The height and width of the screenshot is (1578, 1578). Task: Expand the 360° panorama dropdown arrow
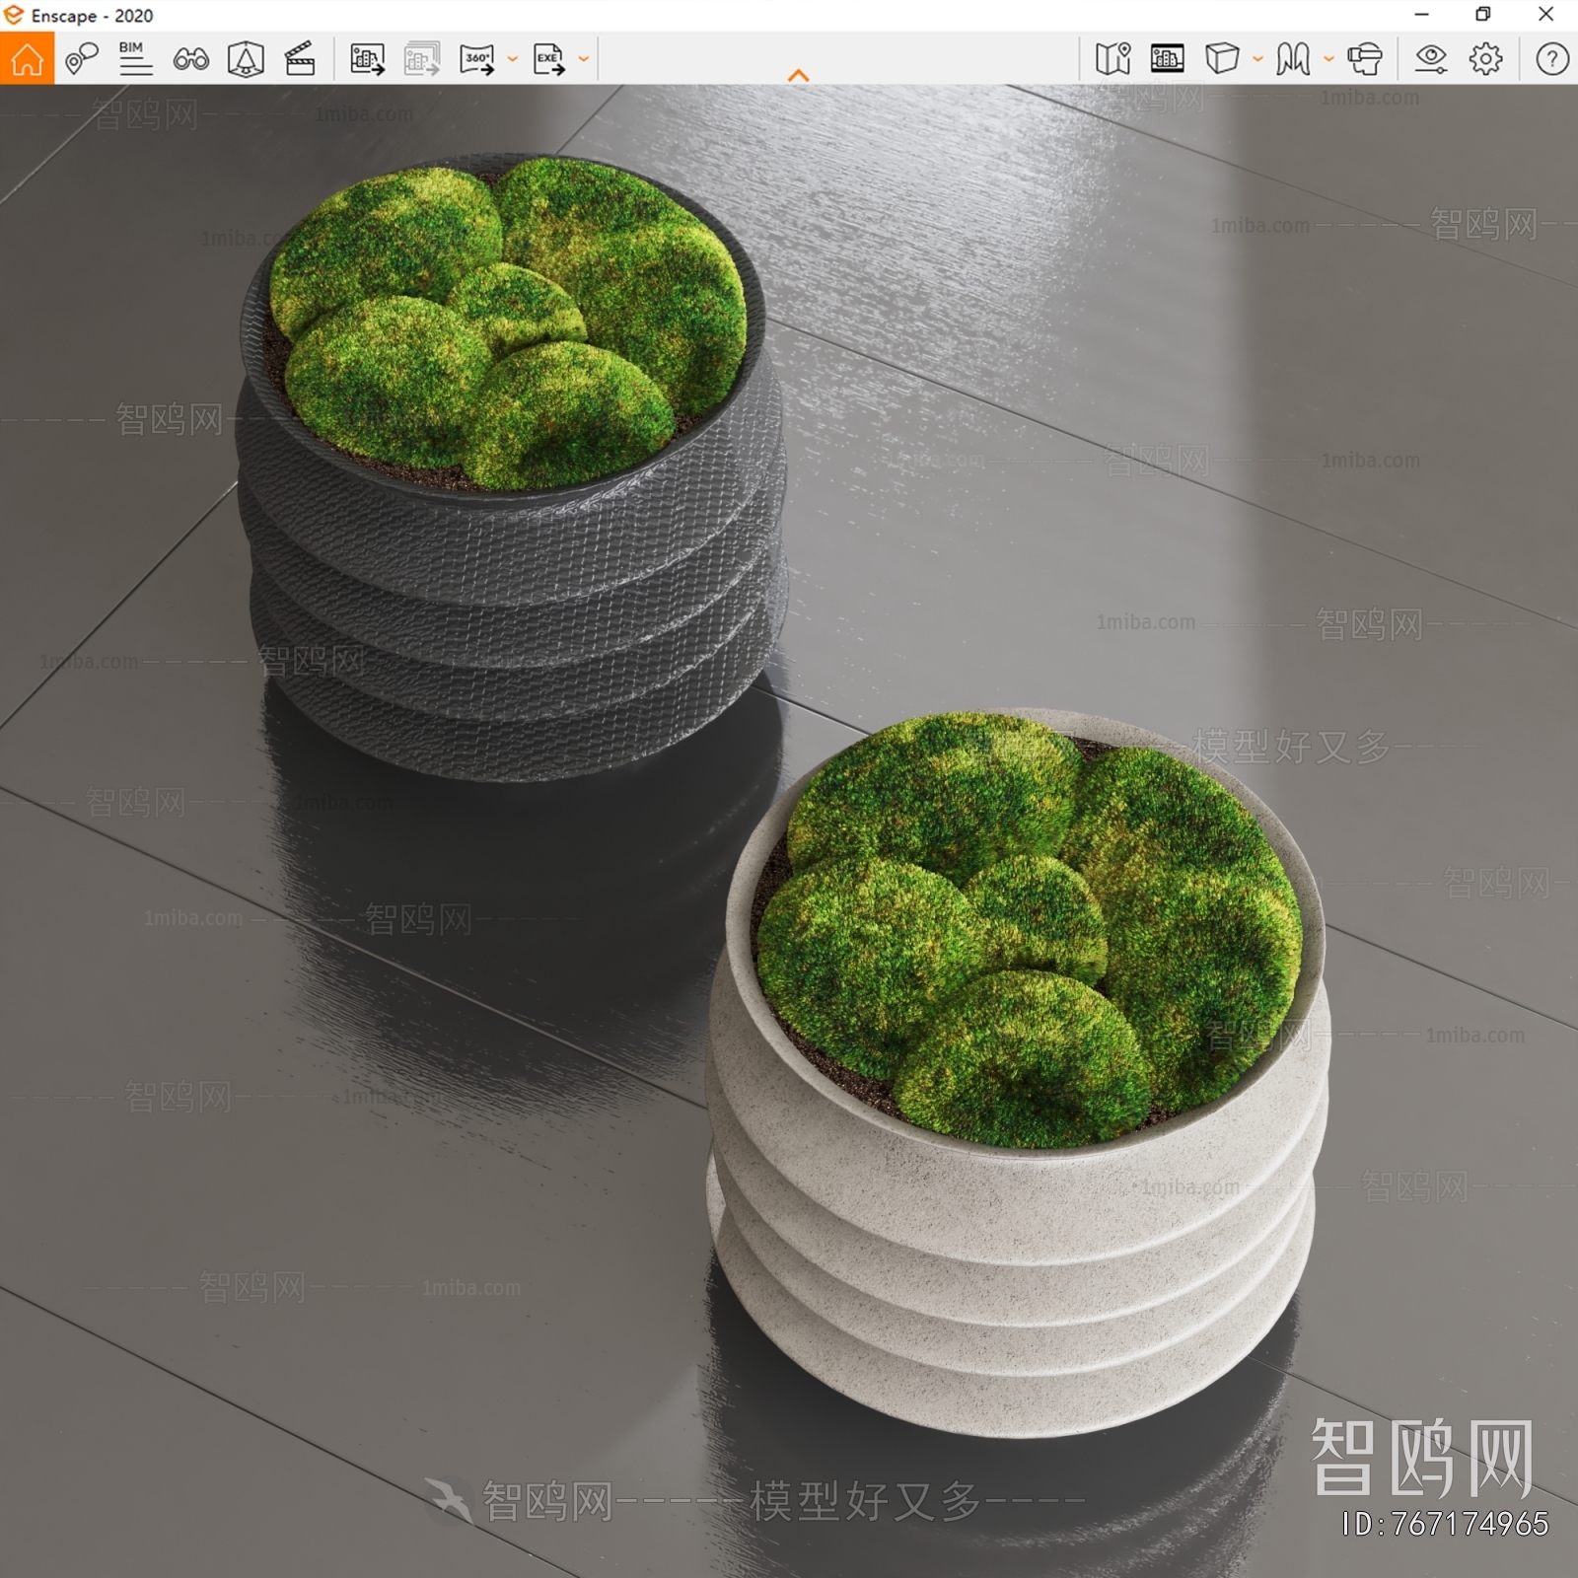pos(512,59)
